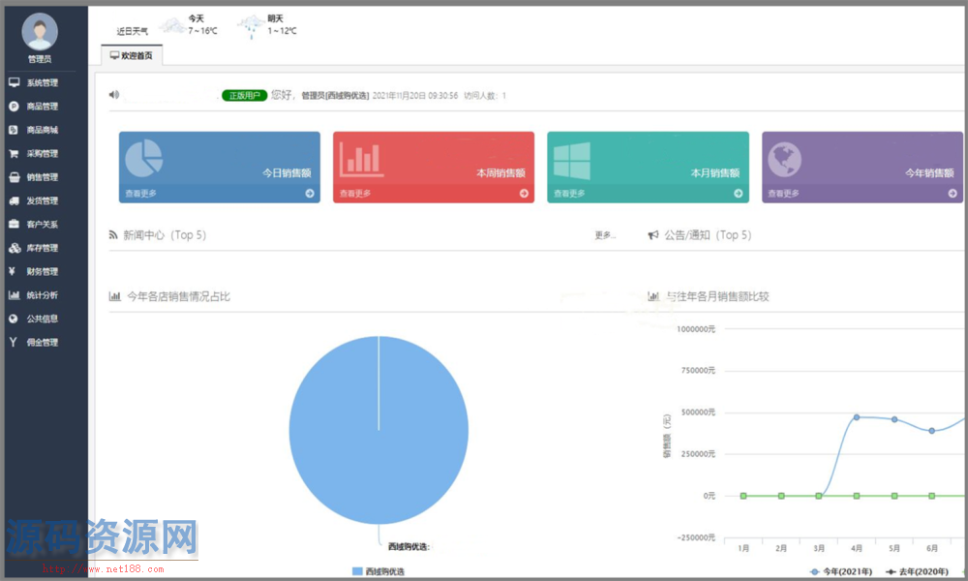This screenshot has height=581, width=968.
Task: Open the 商品管理 menu item
Action: point(42,107)
